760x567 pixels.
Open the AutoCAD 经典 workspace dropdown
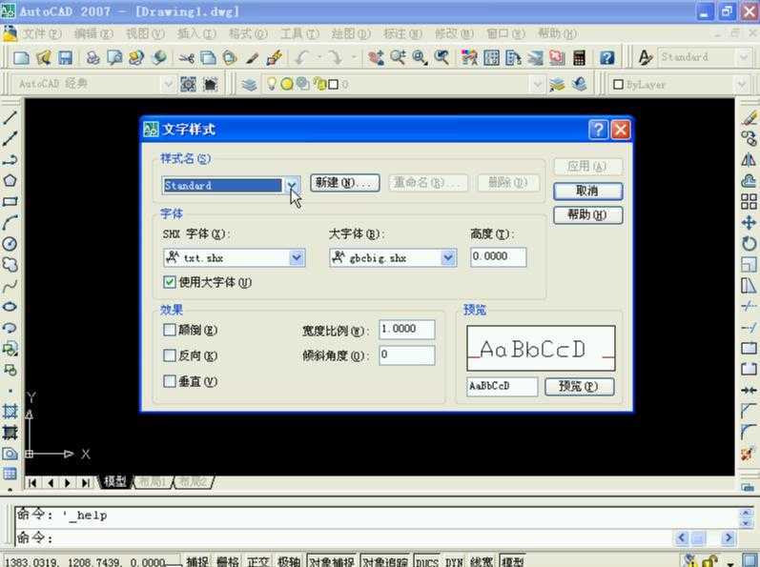tap(168, 84)
